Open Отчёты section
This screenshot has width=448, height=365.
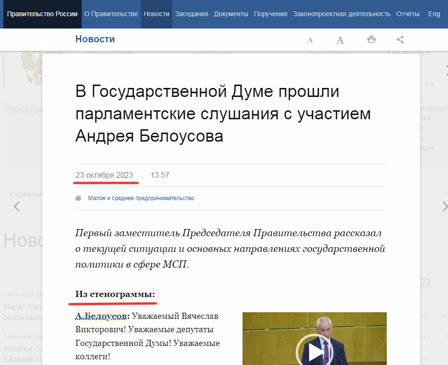(408, 14)
